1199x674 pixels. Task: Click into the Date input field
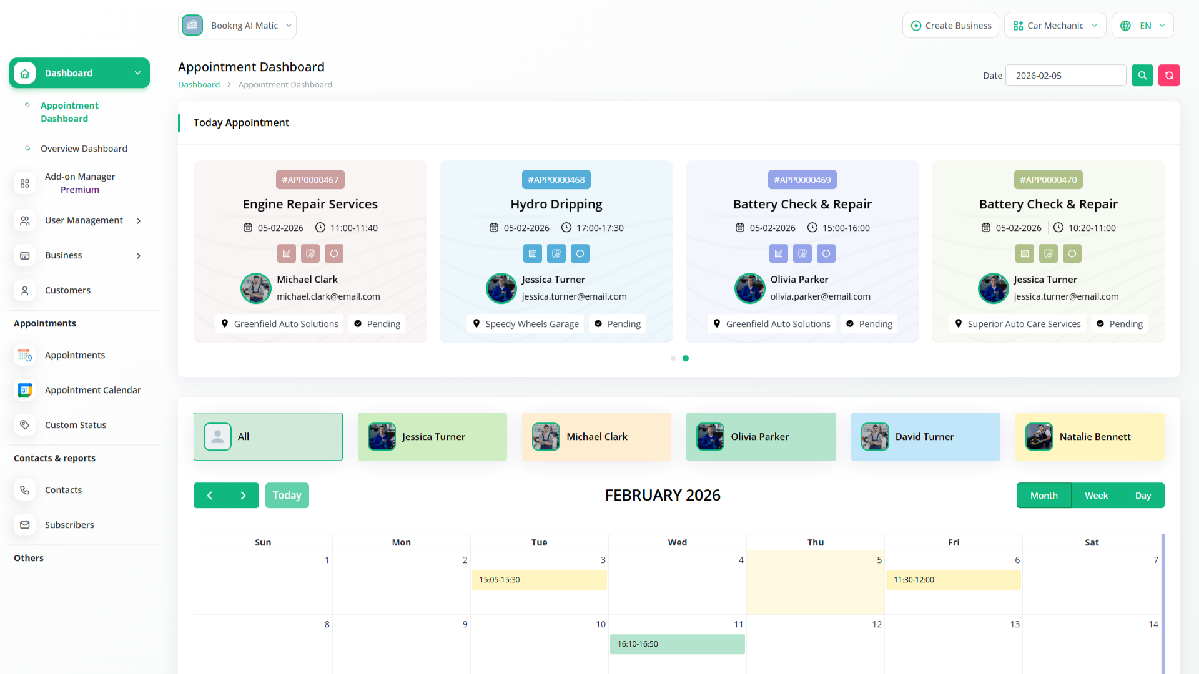click(x=1065, y=76)
